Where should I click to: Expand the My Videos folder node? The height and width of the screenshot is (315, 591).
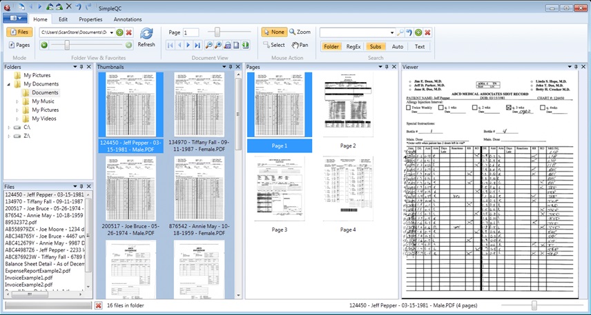point(17,119)
